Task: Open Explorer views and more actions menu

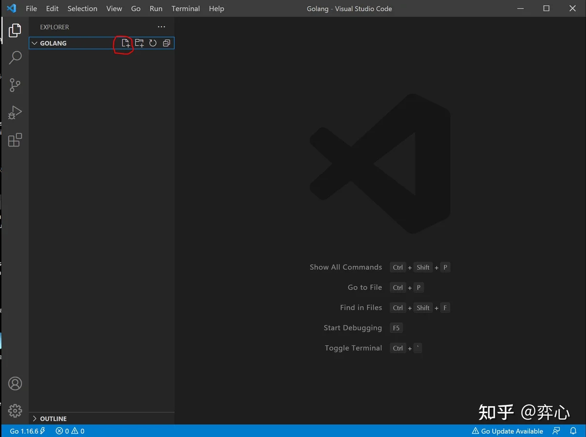Action: pyautogui.click(x=162, y=27)
